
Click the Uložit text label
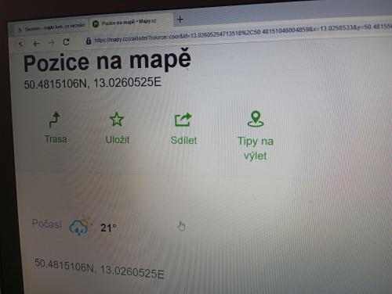click(x=118, y=140)
